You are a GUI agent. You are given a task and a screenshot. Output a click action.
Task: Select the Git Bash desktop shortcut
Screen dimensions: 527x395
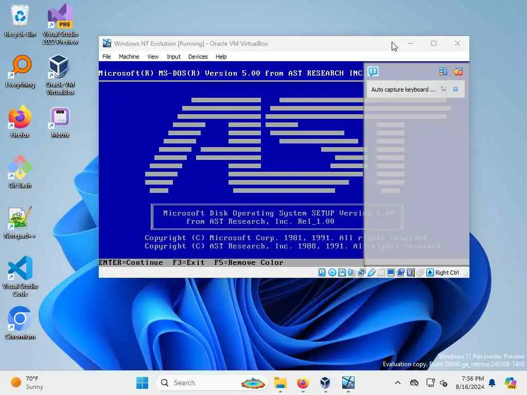20,172
